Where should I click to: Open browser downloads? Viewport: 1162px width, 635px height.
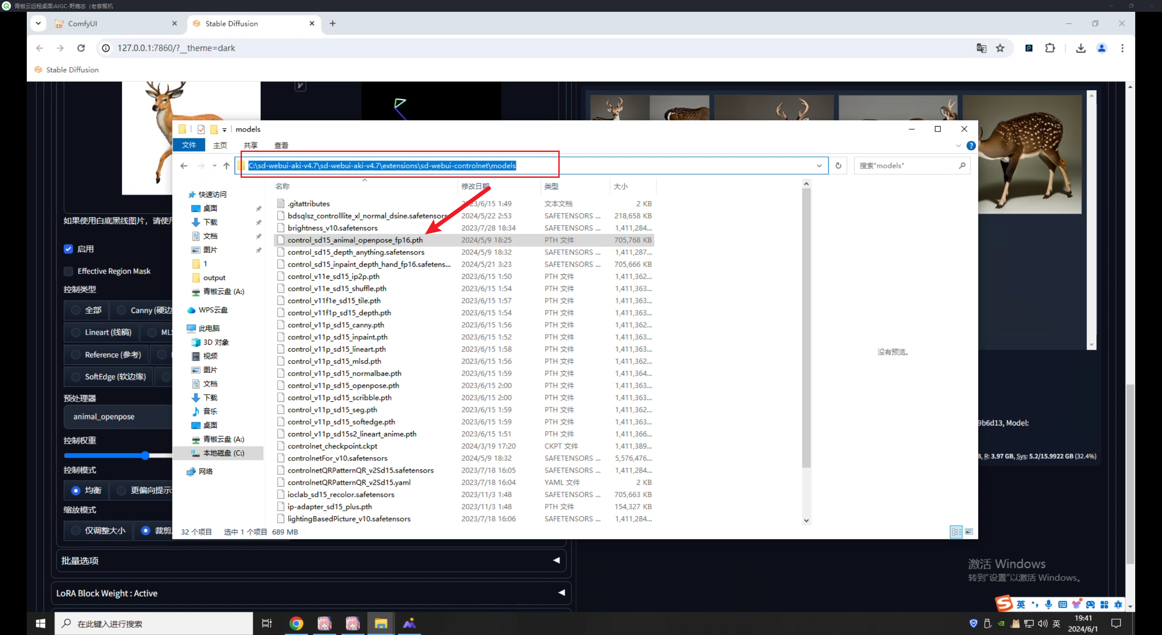point(1081,48)
